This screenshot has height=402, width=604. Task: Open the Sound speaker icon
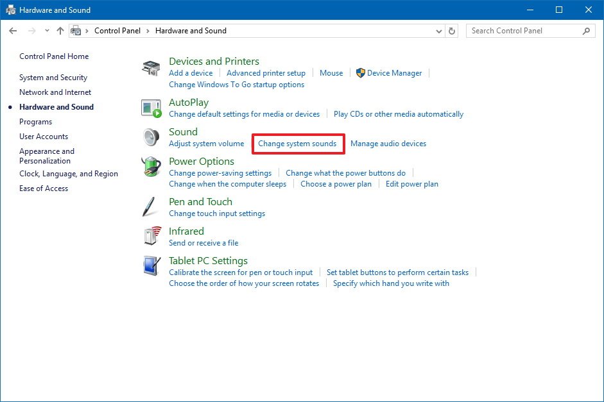[151, 137]
